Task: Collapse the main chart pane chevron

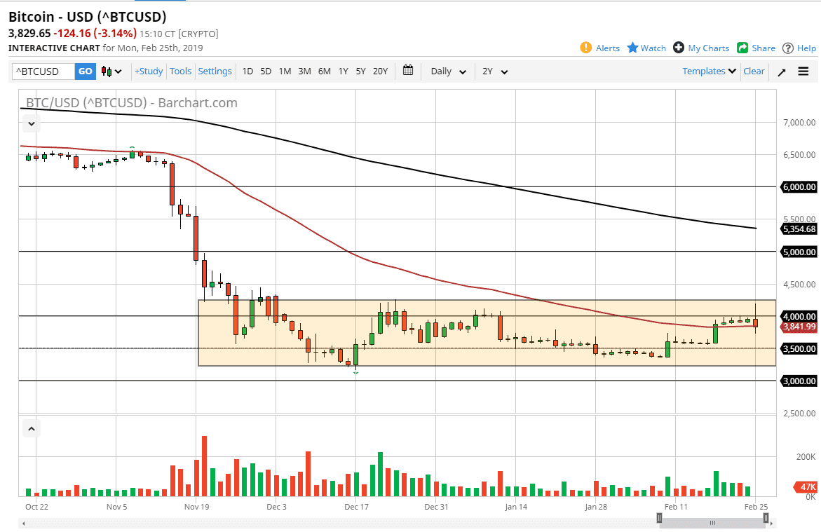Action: click(31, 123)
